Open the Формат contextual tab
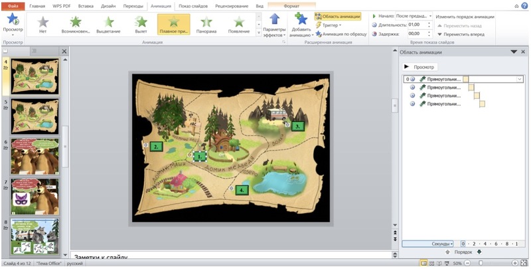531x269 pixels. [291, 6]
